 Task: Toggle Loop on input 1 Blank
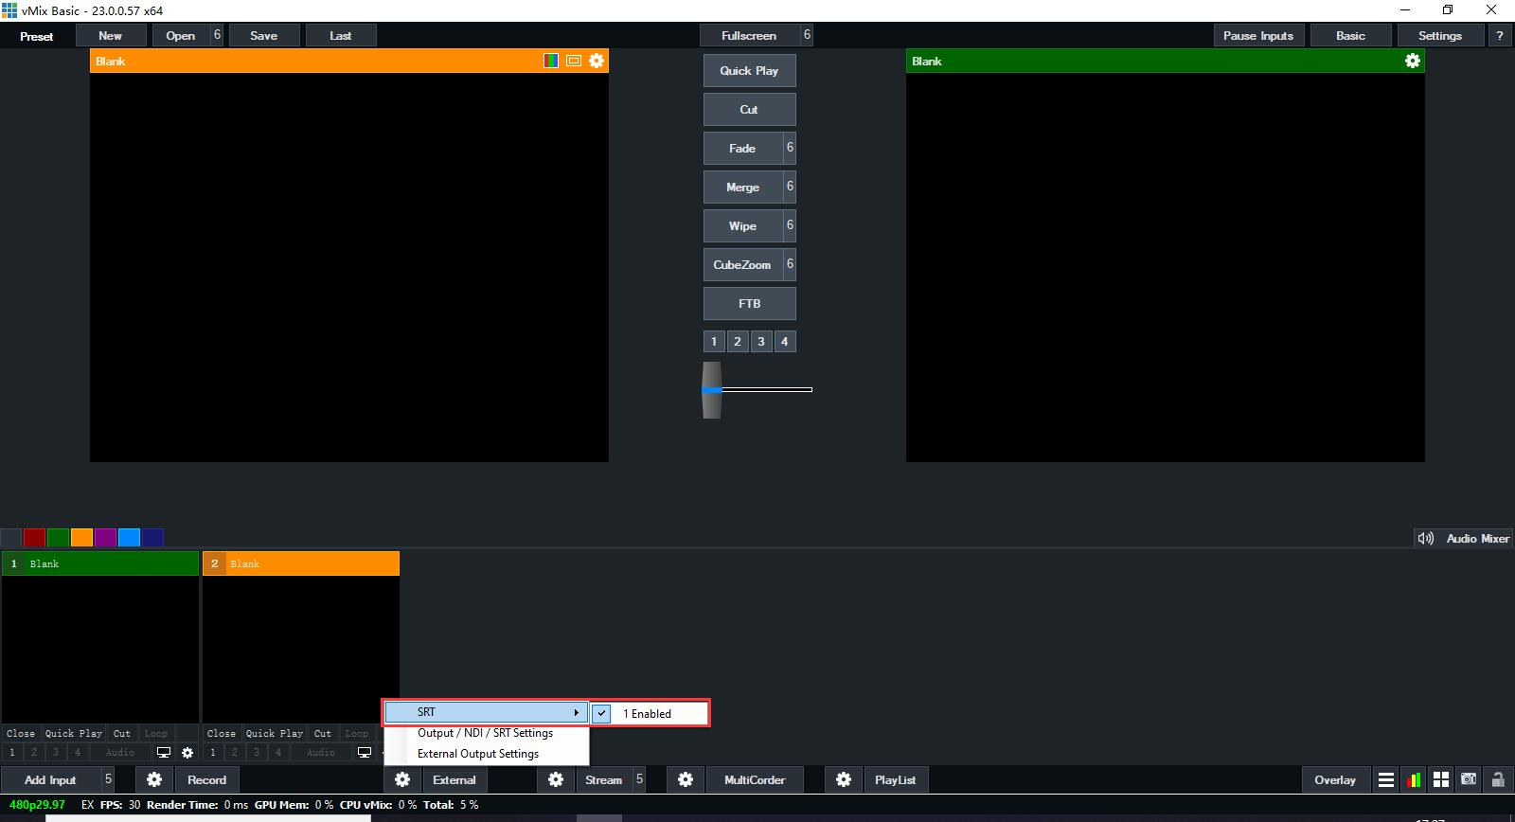pyautogui.click(x=156, y=733)
